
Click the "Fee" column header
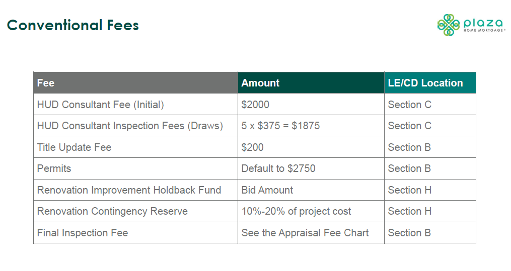[46, 83]
